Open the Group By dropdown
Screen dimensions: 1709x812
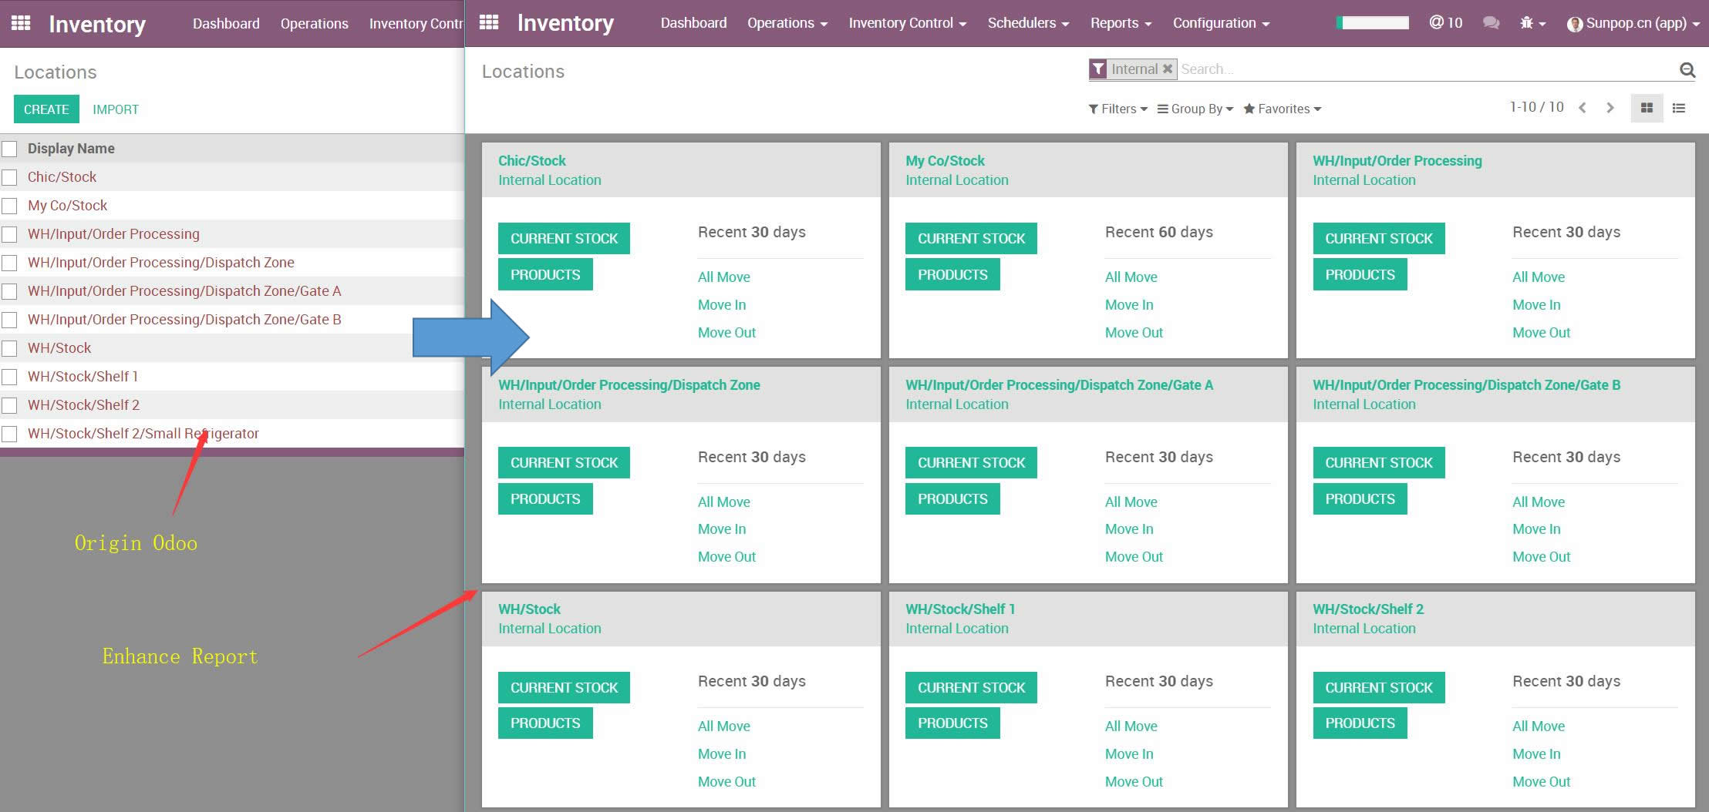[x=1195, y=109]
